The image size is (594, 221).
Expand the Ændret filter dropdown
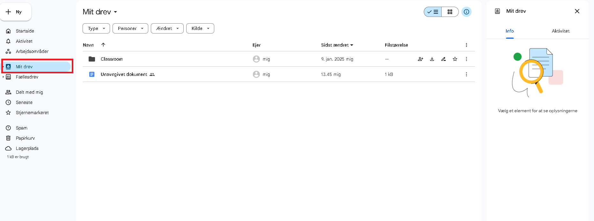tap(167, 28)
